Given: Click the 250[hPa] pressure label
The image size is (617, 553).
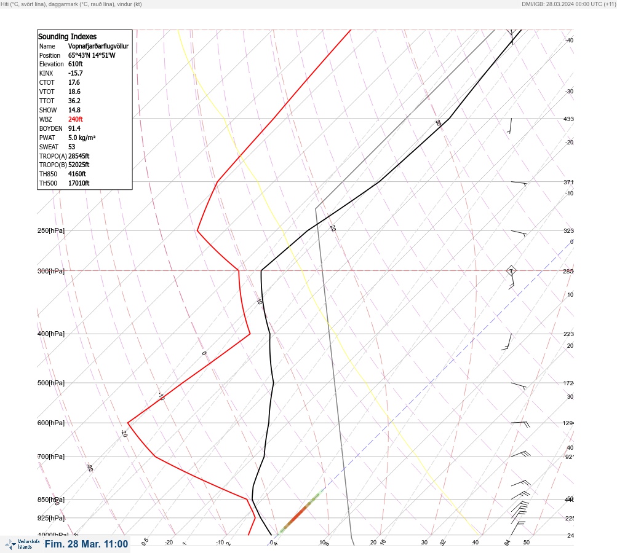Looking at the screenshot, I should 51,230.
